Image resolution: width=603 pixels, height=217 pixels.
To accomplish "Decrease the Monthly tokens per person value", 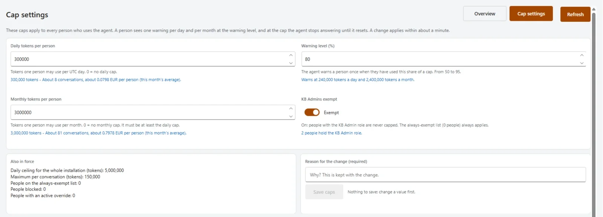I will click(291, 116).
